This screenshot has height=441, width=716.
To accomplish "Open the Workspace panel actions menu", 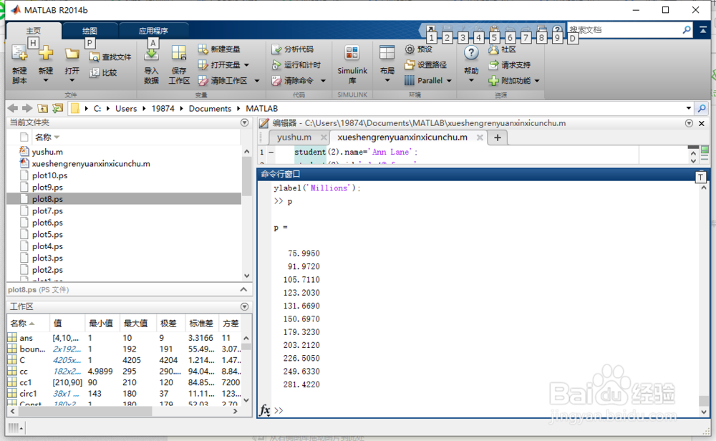I will (x=245, y=306).
